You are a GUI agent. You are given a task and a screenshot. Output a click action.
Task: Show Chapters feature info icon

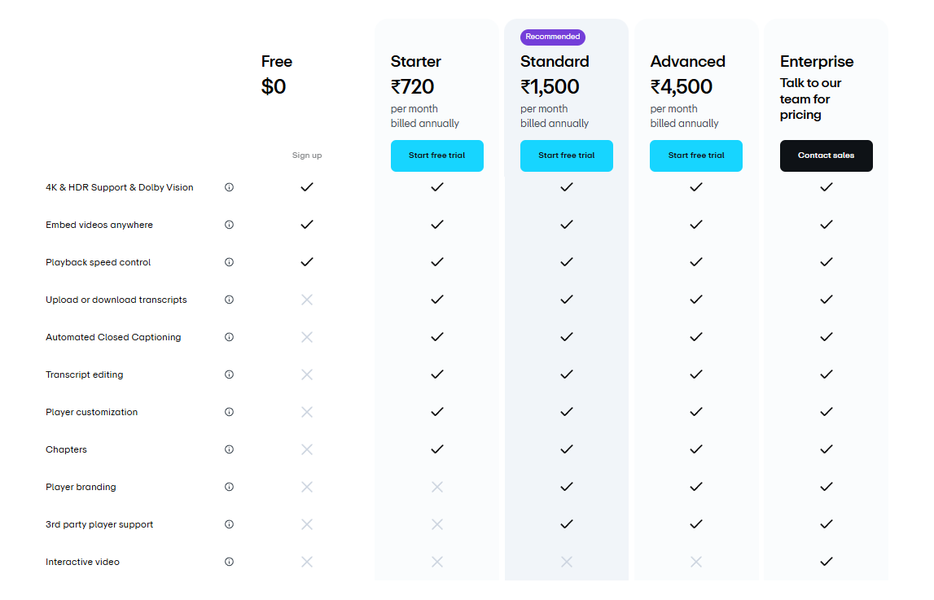coord(229,450)
